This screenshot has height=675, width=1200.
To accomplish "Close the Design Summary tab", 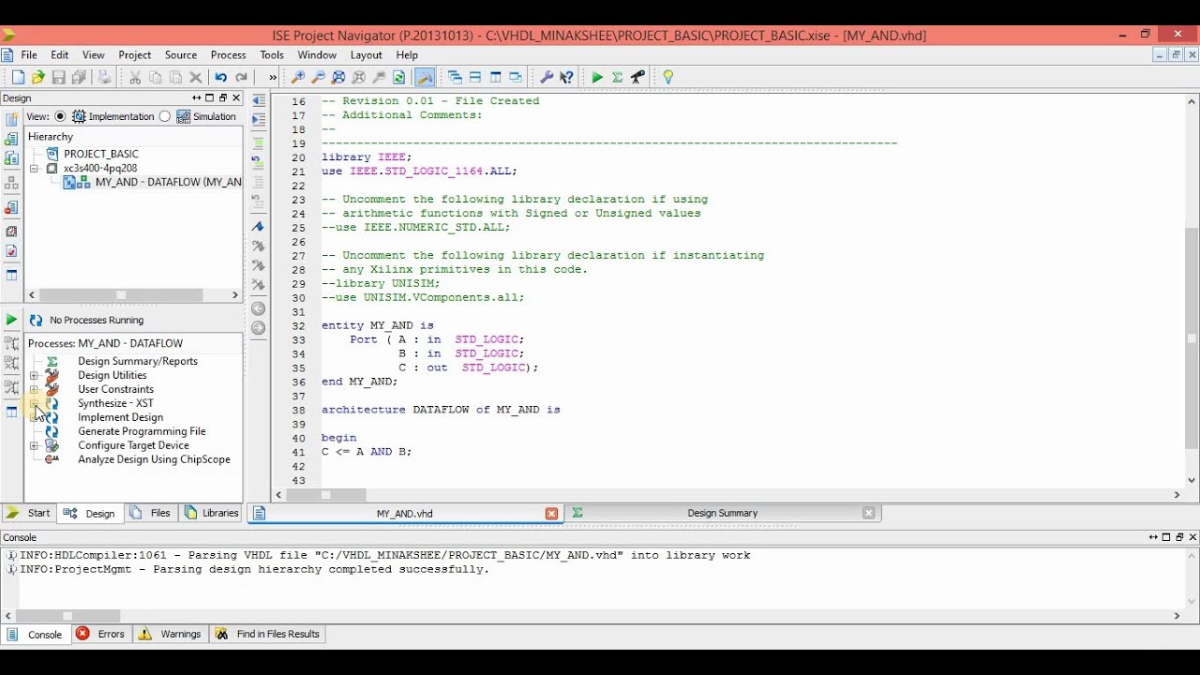I will 868,513.
